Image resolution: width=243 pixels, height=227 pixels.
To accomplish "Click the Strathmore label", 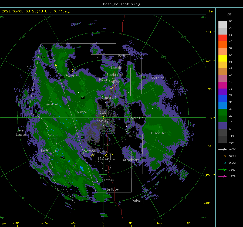I will point(131,160).
